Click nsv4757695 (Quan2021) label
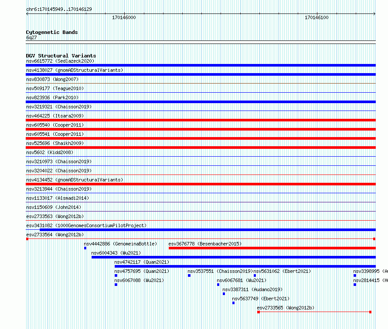 tap(142, 271)
